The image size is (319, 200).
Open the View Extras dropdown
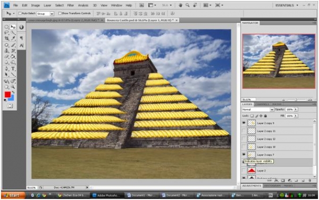[x=152, y=5]
